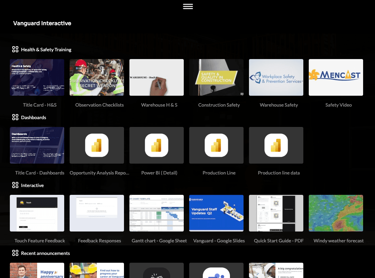This screenshot has width=375, height=278.
Task: Open the Workplace Safety & Prevention Services thumbnail
Action: point(276,77)
